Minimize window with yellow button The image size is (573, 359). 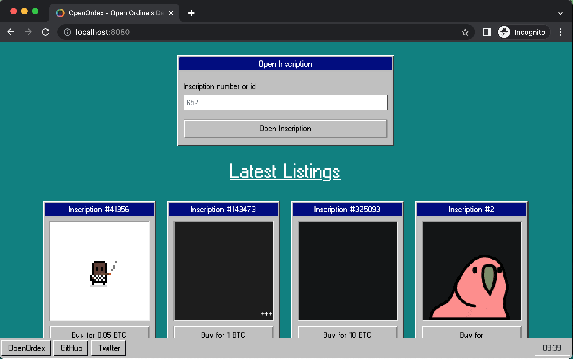pyautogui.click(x=24, y=11)
